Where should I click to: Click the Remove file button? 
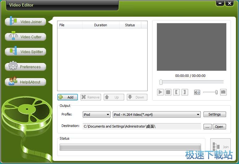tap(91, 97)
